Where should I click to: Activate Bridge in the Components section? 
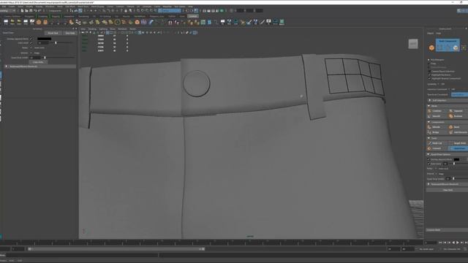coord(437,132)
